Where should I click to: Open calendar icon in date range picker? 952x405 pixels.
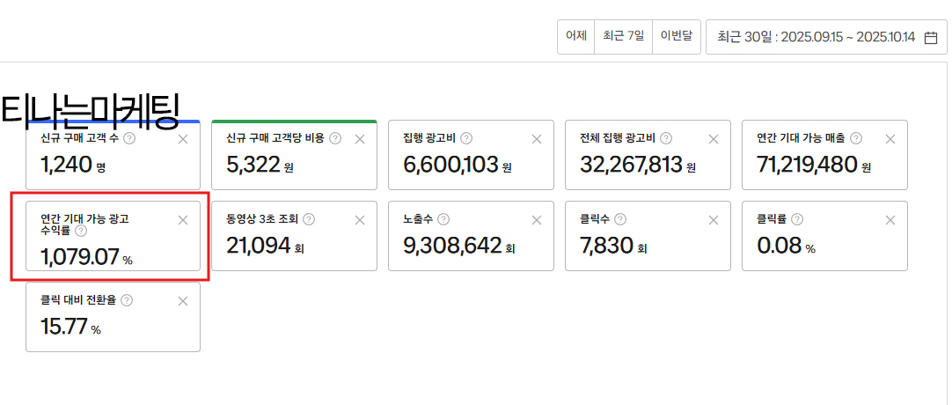931,37
